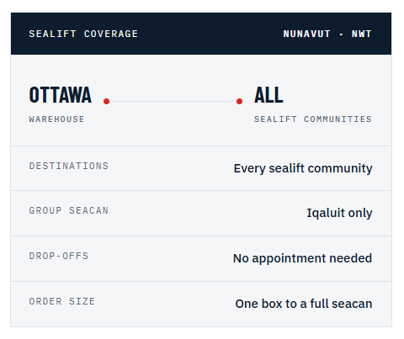The height and width of the screenshot is (339, 404).
Task: Click the ALL heading text
Action: pos(268,95)
